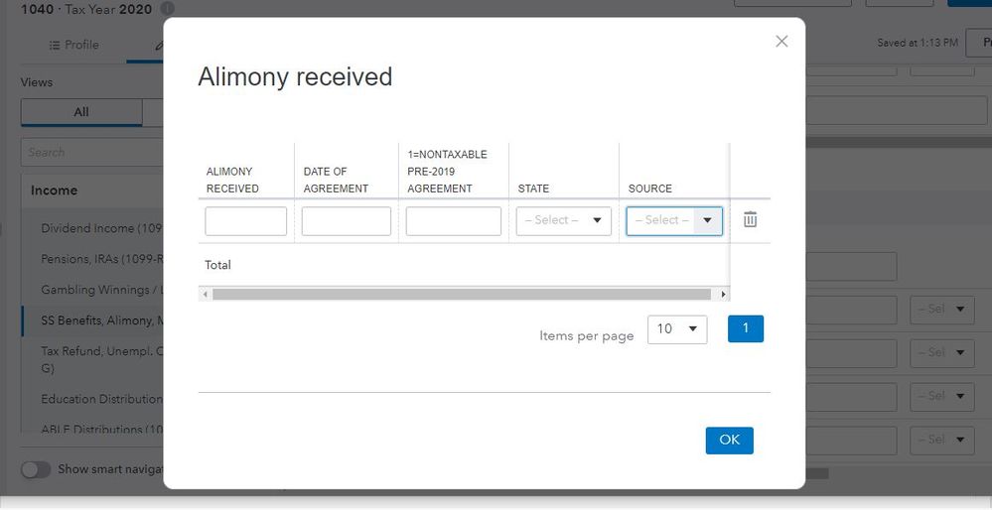Close the Alimony received dialog

tap(781, 41)
